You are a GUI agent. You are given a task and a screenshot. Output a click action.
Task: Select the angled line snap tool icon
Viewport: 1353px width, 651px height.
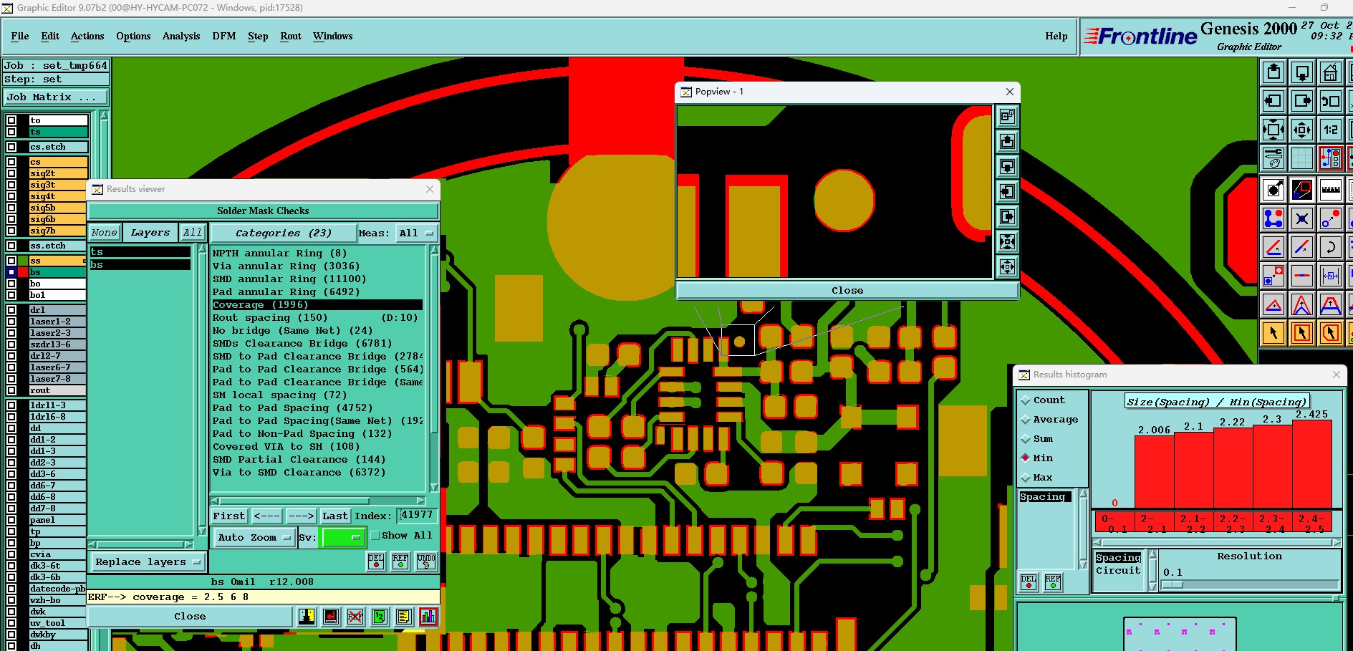[1273, 247]
